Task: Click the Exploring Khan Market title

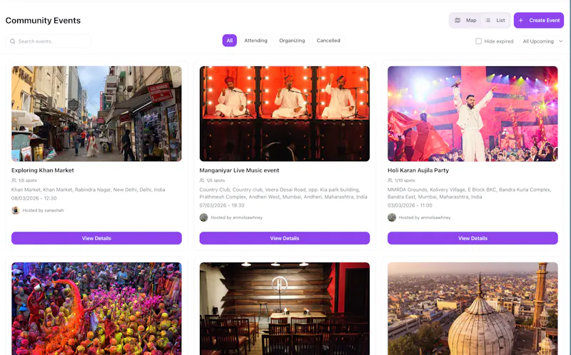Action: tap(43, 170)
